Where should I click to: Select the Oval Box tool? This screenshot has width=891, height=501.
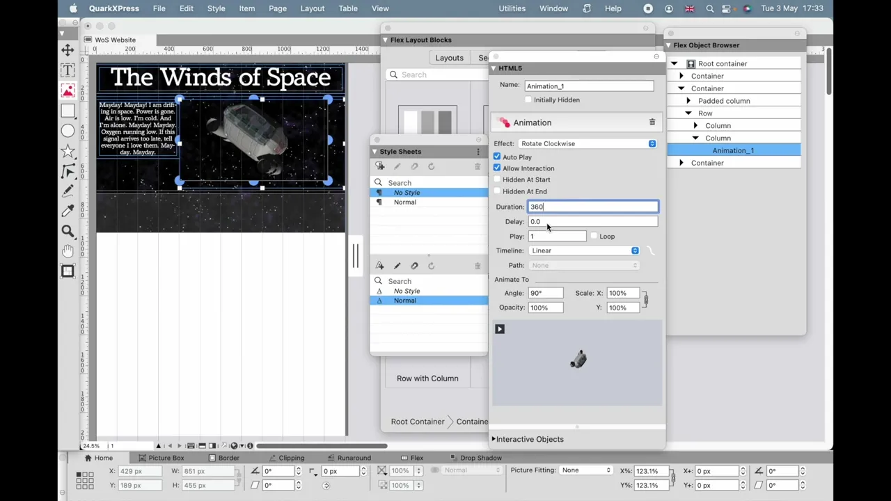68,131
